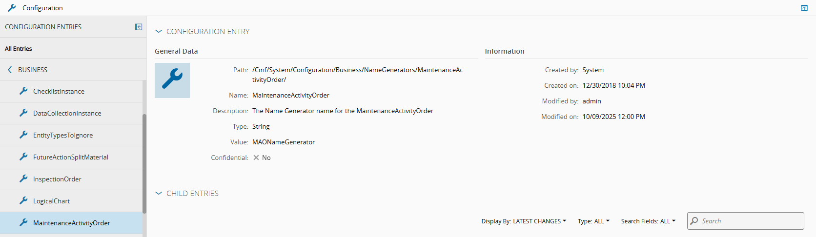Image resolution: width=816 pixels, height=237 pixels.
Task: Open the InspectionOrder entry
Action: pos(57,179)
